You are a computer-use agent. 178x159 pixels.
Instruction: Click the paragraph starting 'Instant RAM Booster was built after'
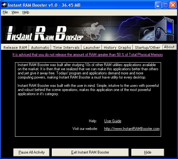tap(88, 71)
